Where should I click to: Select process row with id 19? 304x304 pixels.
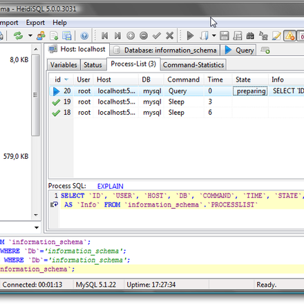[177, 102]
